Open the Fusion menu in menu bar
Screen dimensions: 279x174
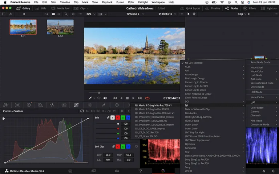(120, 2)
